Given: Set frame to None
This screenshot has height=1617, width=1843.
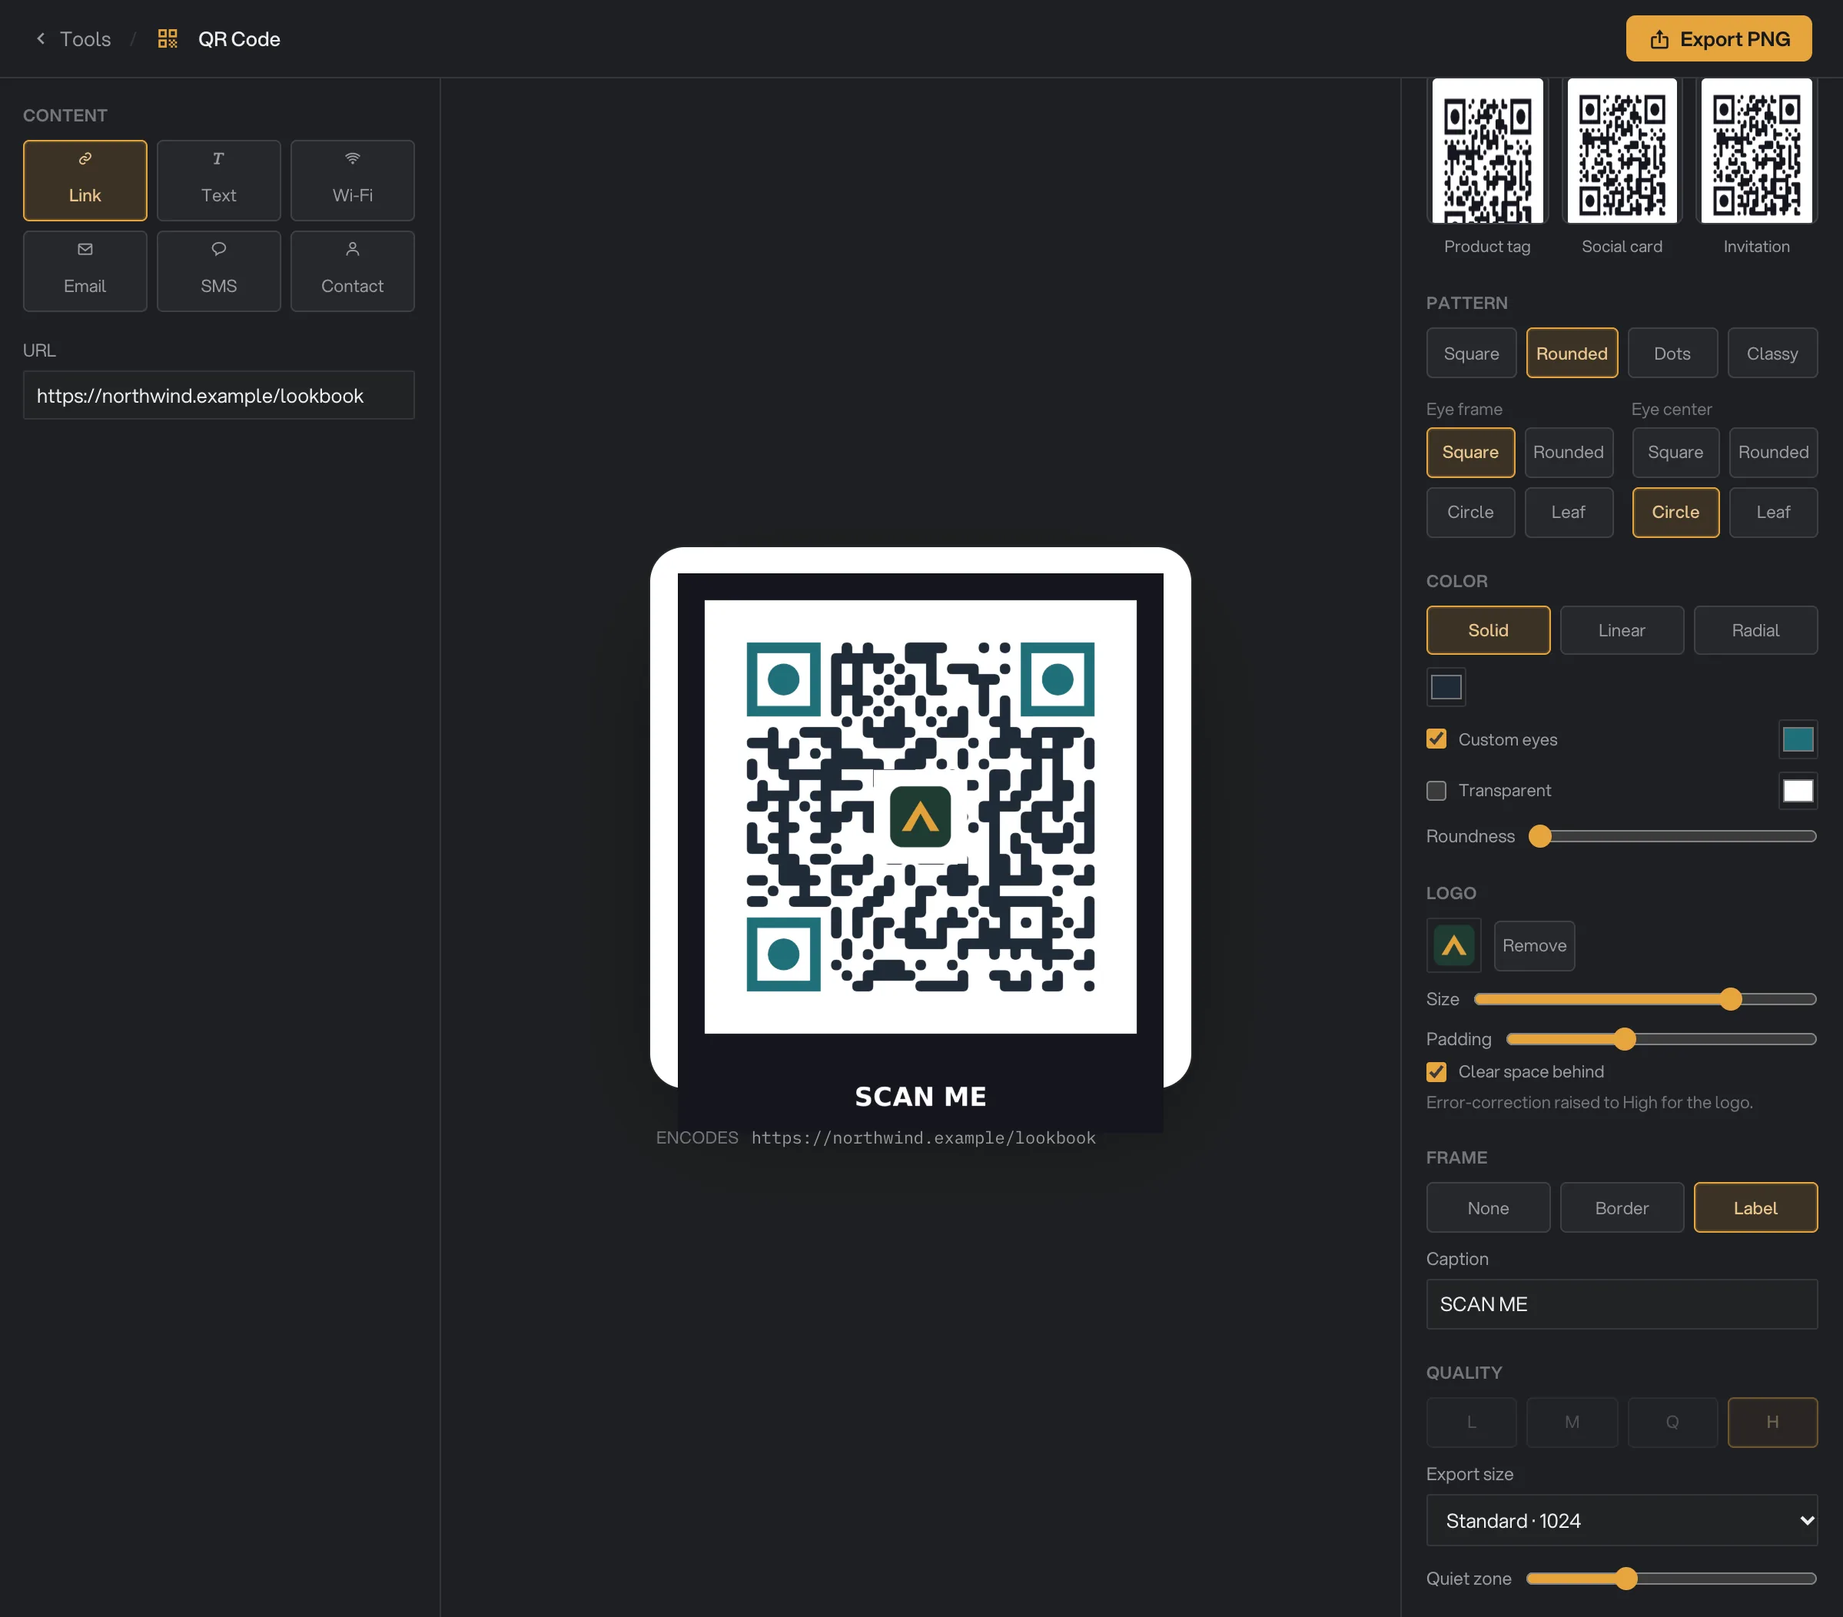Looking at the screenshot, I should coord(1488,1207).
